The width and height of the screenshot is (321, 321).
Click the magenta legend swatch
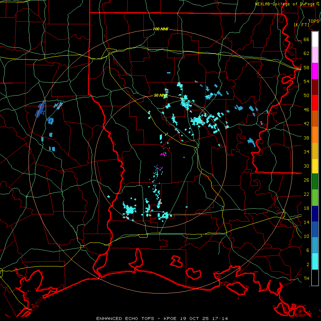[x=315, y=71]
